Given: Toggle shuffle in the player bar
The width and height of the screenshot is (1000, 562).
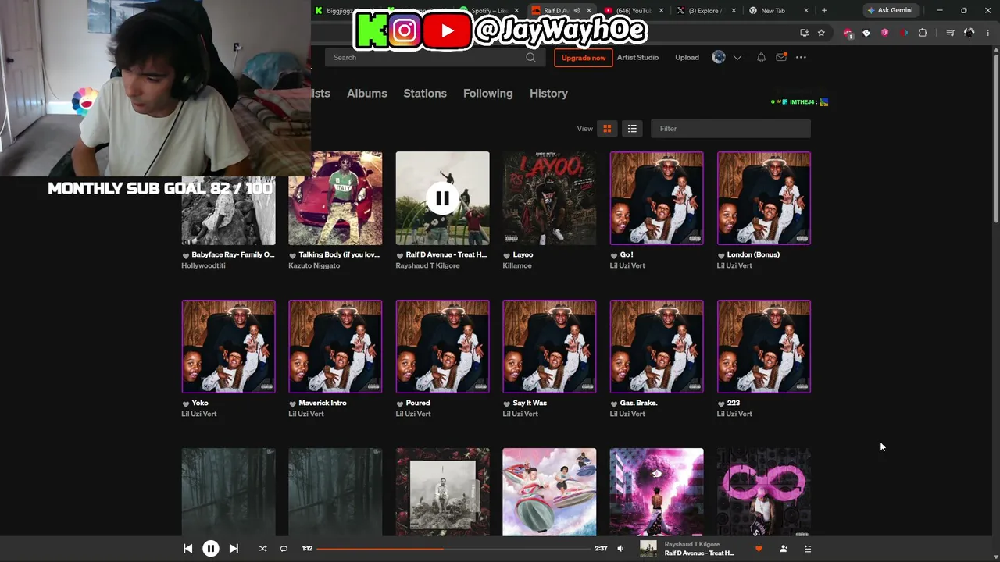Looking at the screenshot, I should [x=262, y=549].
